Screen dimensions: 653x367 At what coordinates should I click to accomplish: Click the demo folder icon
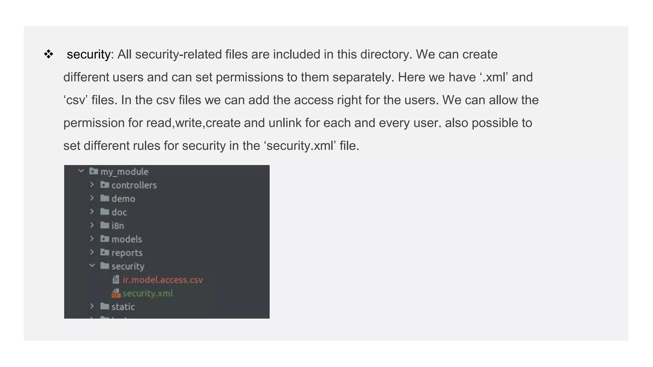pyautogui.click(x=105, y=198)
